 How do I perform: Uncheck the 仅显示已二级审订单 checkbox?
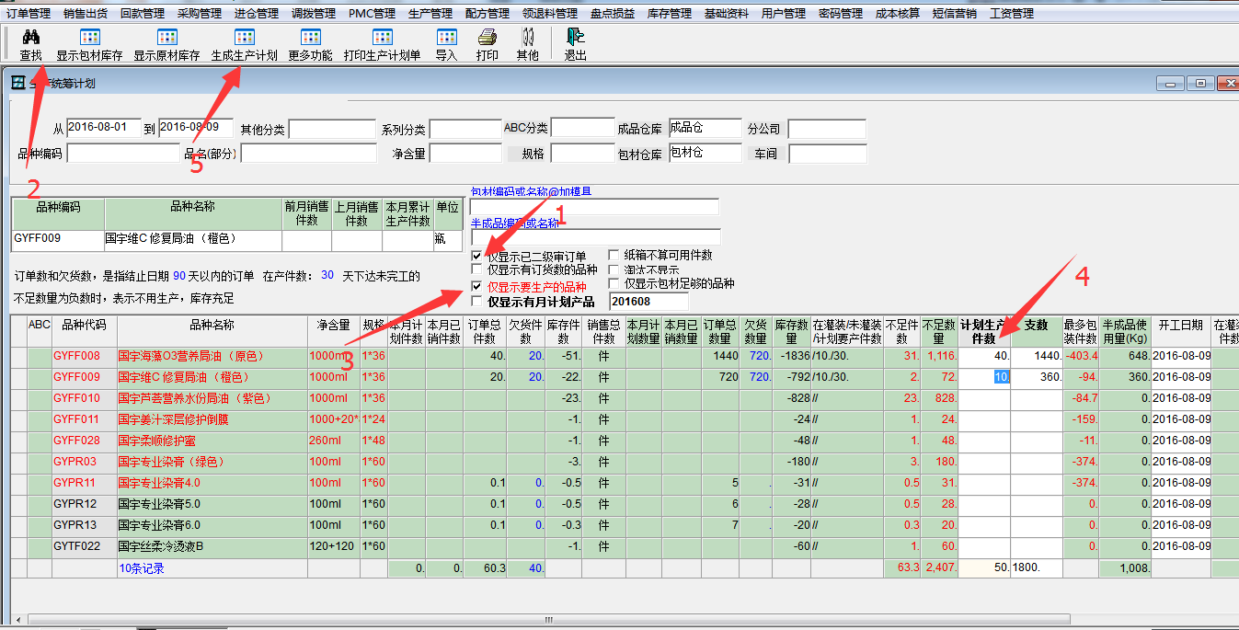pos(476,256)
